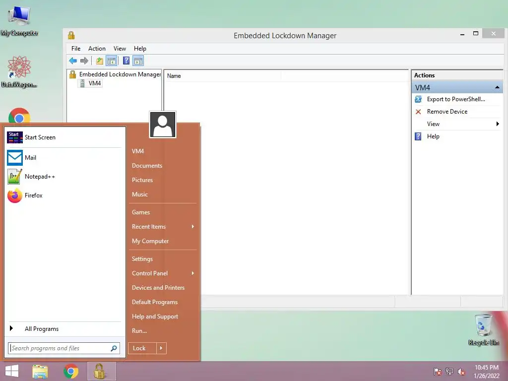The height and width of the screenshot is (381, 508).
Task: Collapse the VM4 section in Actions pane
Action: (x=497, y=87)
